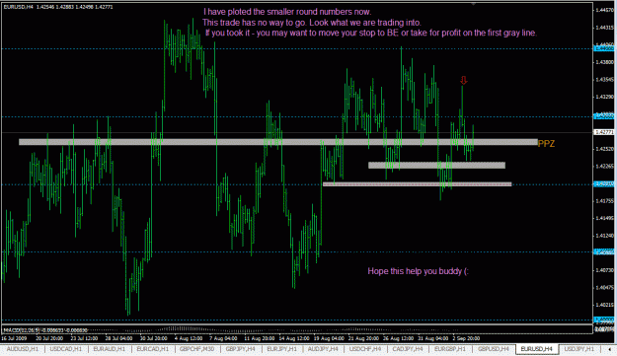Viewport: 617px width, 356px height.
Task: Select the GBPUSD,H4 chart tab
Action: click(x=494, y=349)
